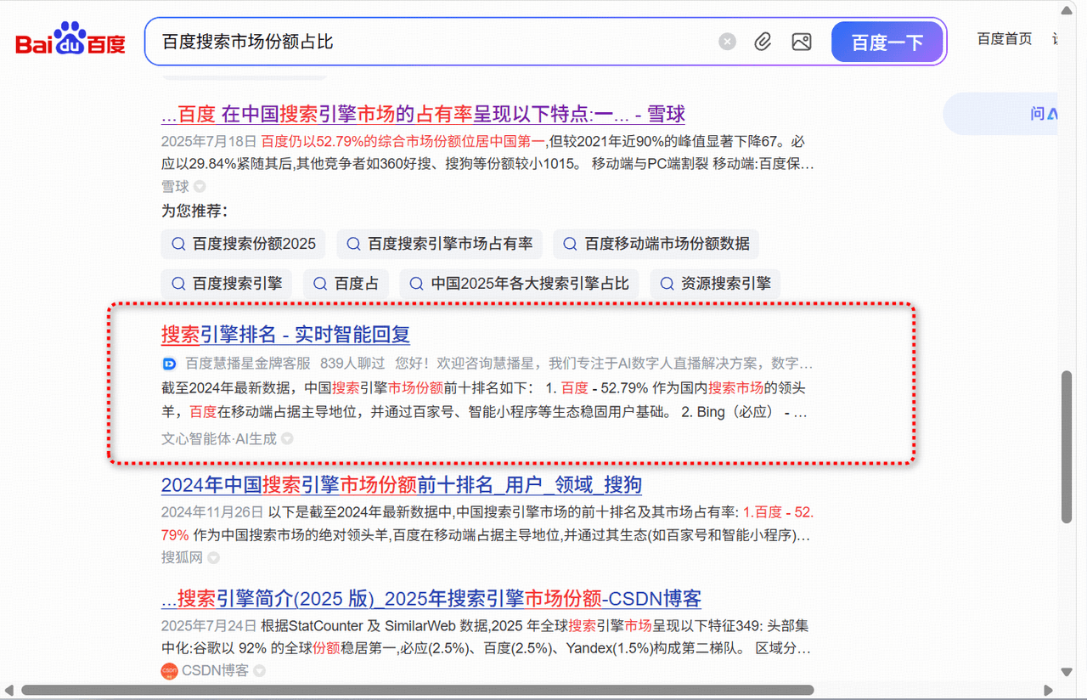
Task: Click inside the search input field
Action: 425,40
